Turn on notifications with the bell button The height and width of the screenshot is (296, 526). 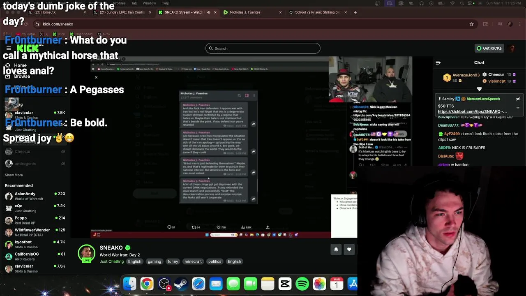(336, 249)
